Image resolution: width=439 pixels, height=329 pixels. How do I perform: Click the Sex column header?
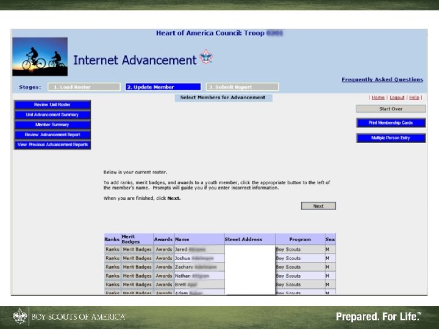click(x=330, y=239)
